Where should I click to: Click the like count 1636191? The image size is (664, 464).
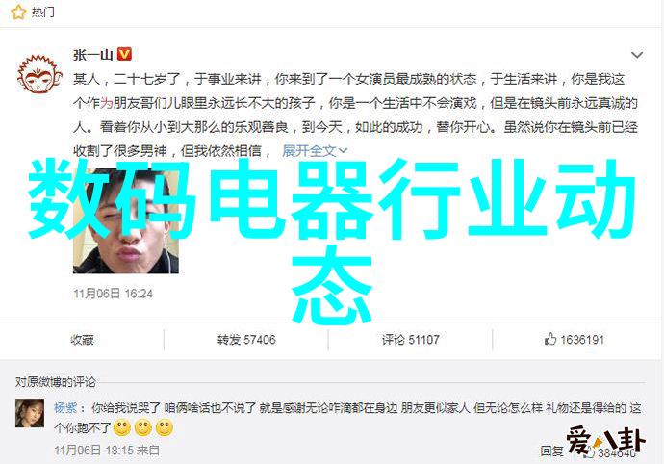point(582,340)
